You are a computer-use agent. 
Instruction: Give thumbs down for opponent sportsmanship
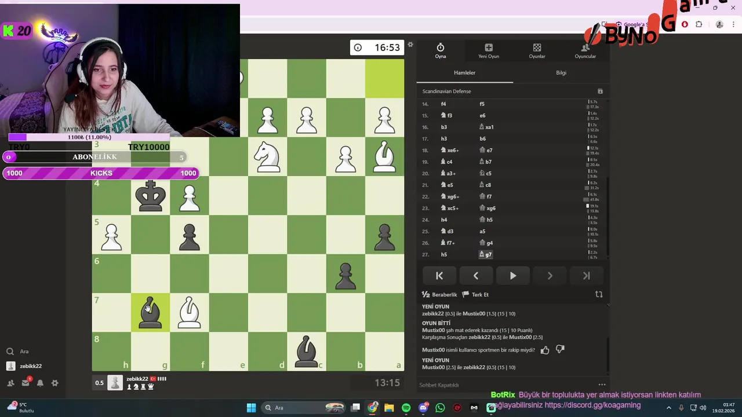(x=560, y=350)
